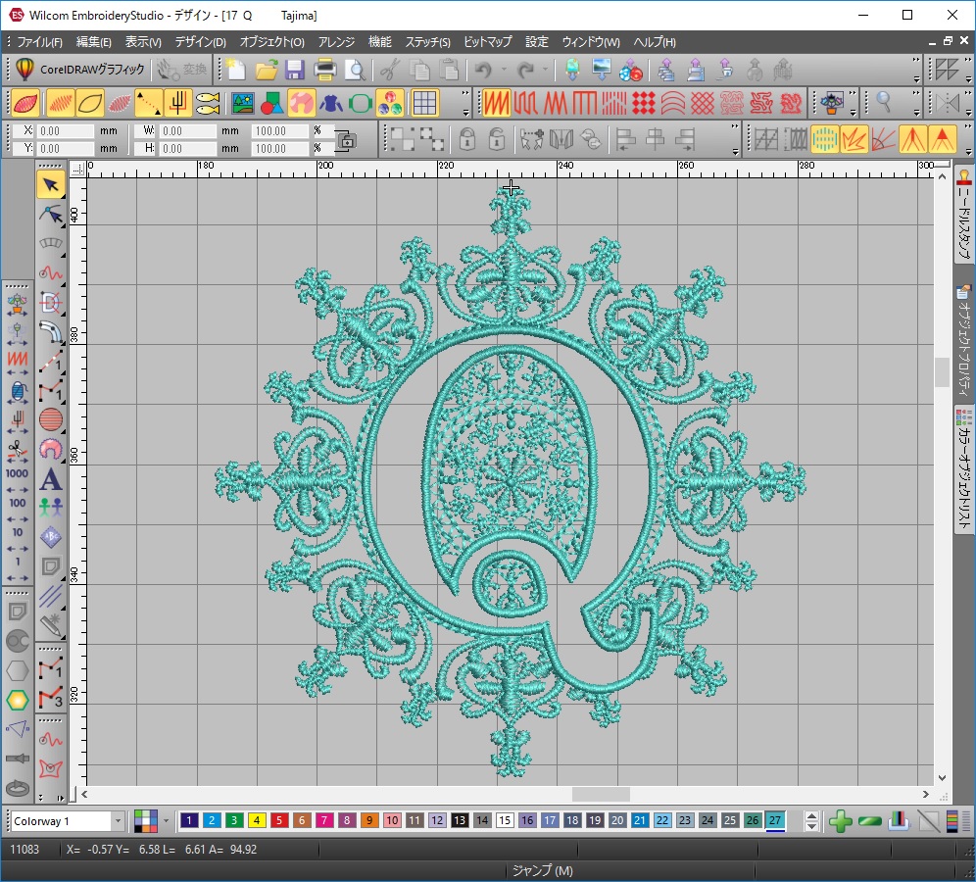Toggle the show grid icon
The width and height of the screenshot is (976, 882).
coord(424,103)
